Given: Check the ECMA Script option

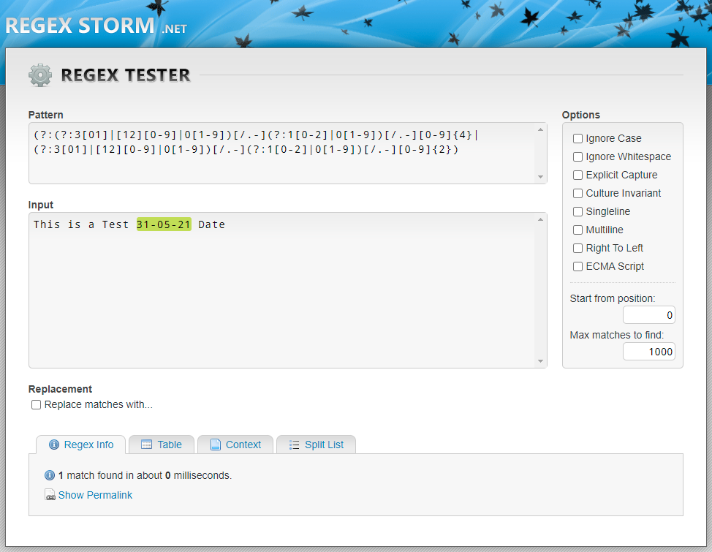Looking at the screenshot, I should coord(577,266).
